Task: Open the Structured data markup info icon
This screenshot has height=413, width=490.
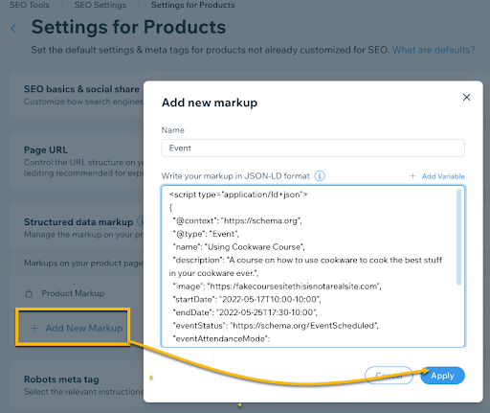Action: tap(141, 221)
